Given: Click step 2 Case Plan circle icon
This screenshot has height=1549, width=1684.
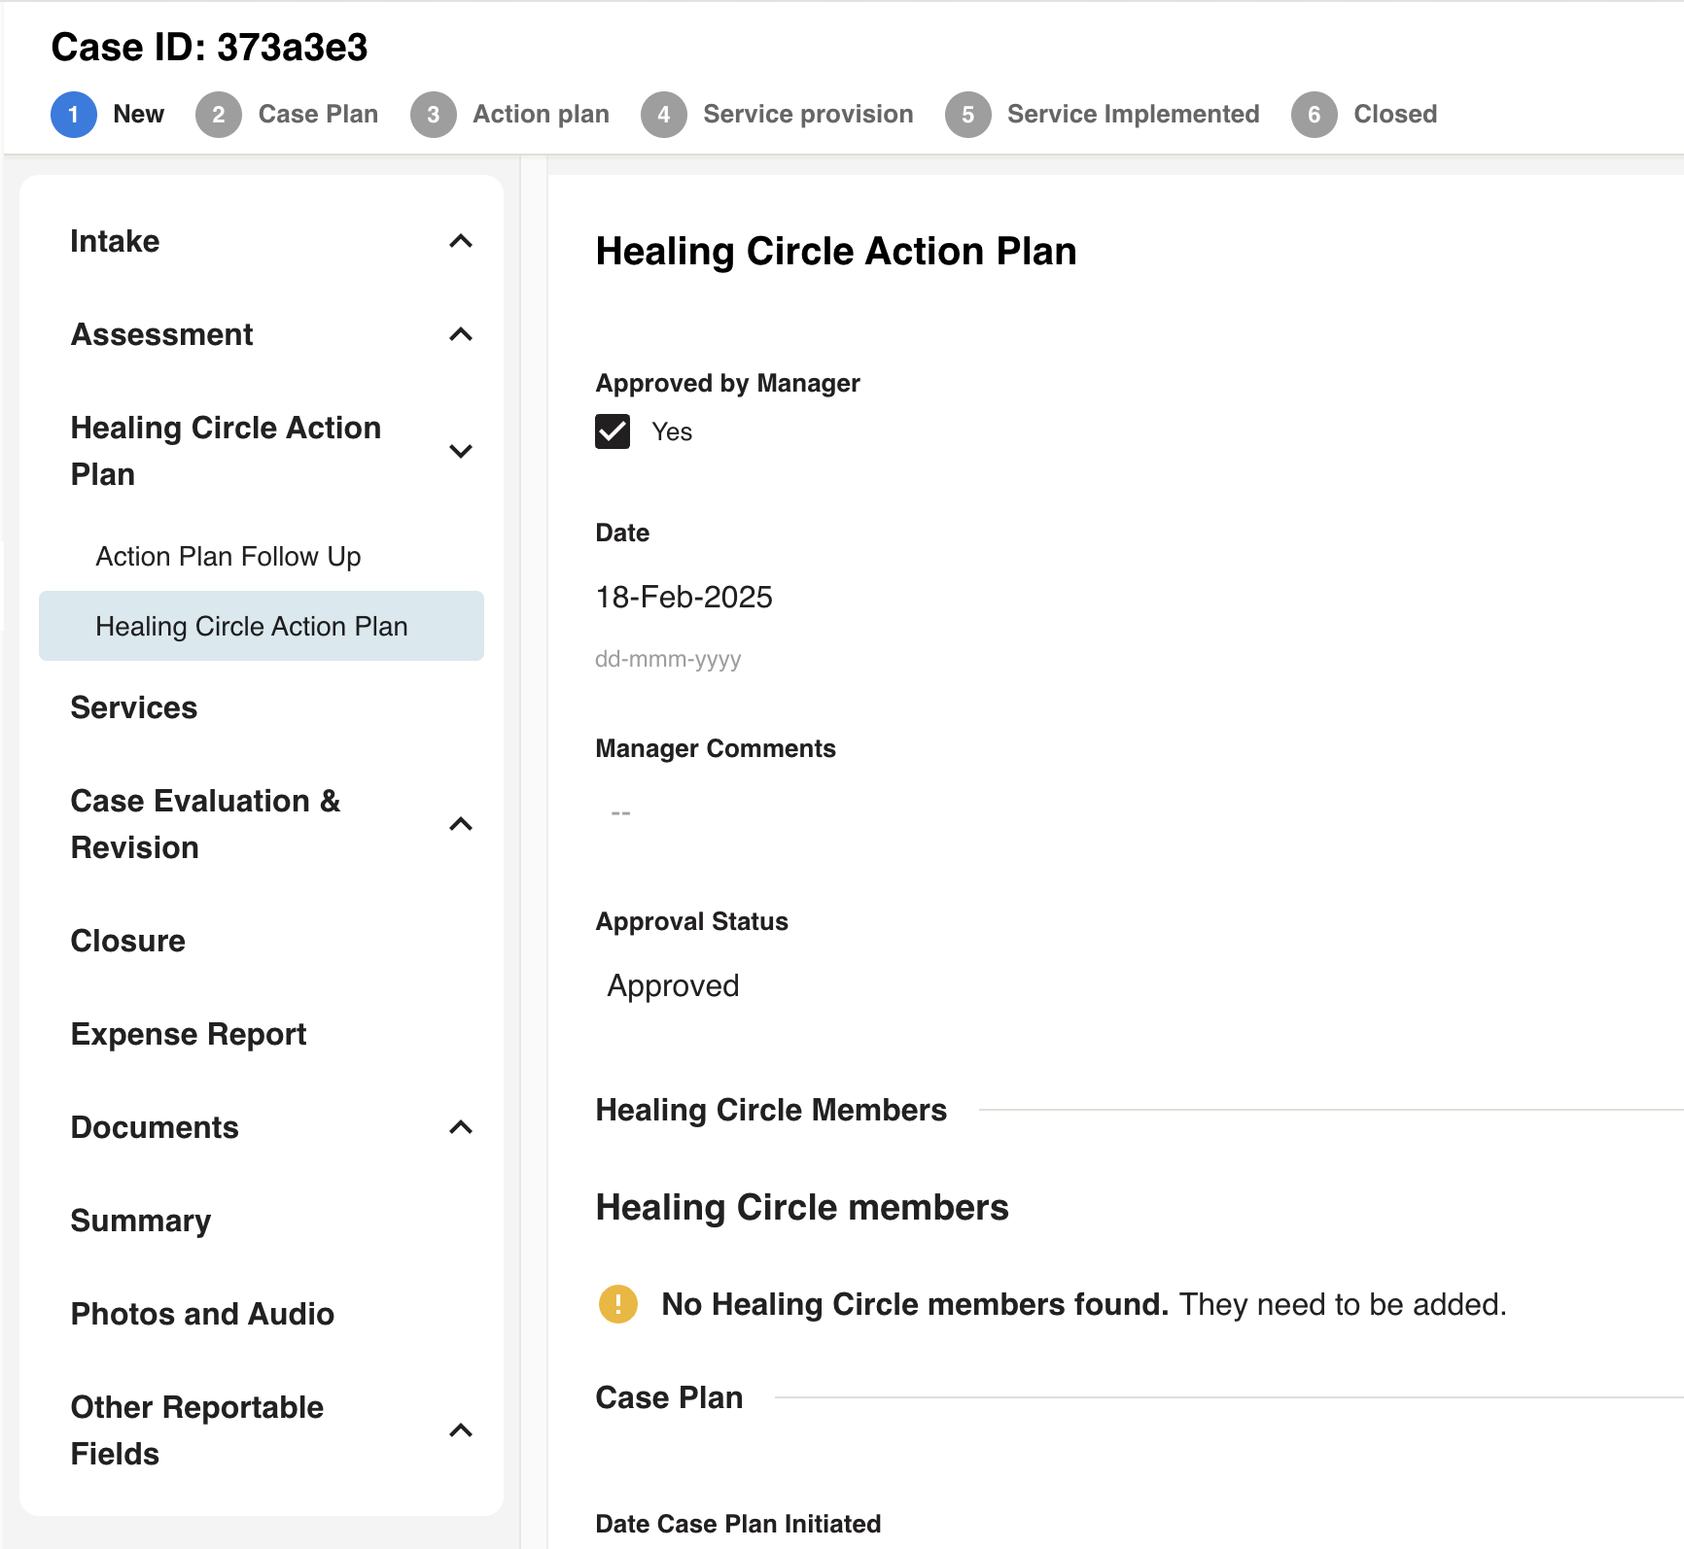Looking at the screenshot, I should (x=218, y=115).
